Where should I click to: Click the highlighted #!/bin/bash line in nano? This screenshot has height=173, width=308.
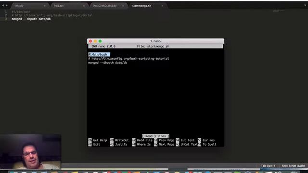99,54
